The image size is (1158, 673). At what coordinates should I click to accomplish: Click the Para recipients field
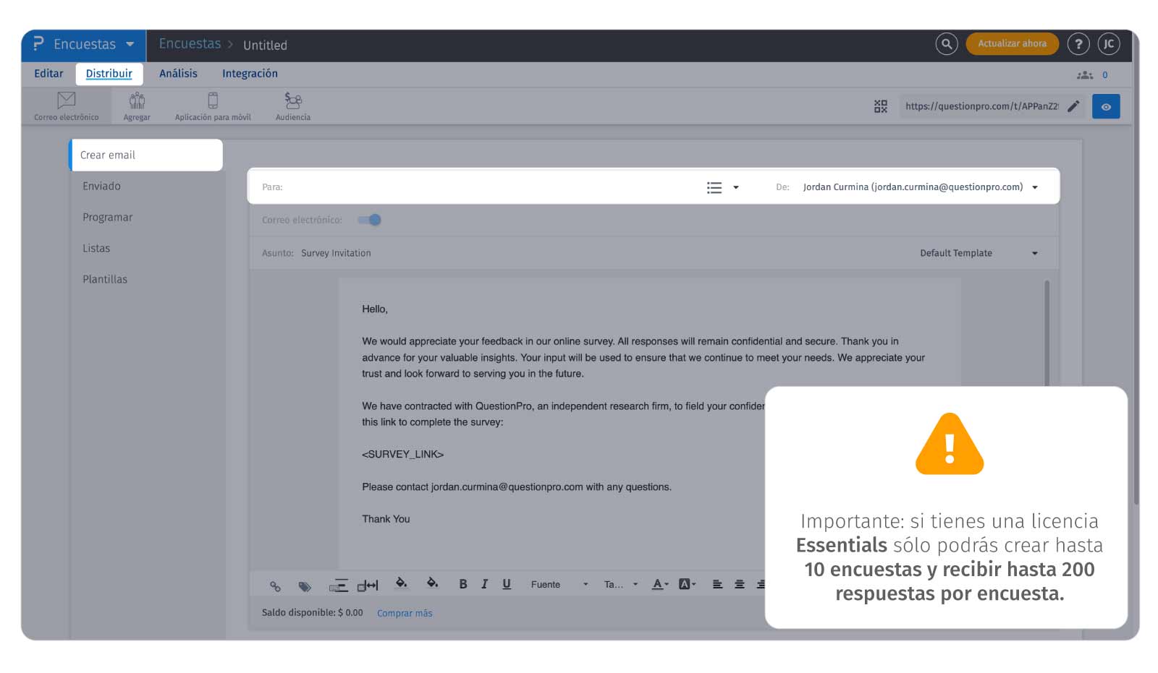tap(478, 187)
